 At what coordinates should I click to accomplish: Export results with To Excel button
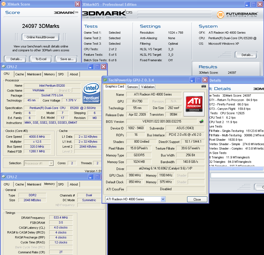tap(41, 59)
